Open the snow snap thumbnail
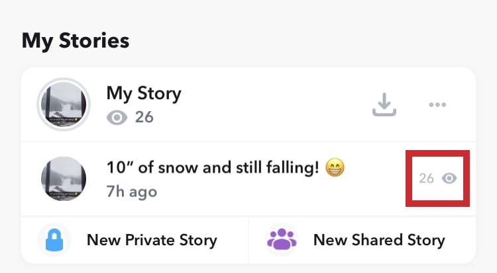This screenshot has width=497, height=273. click(64, 178)
